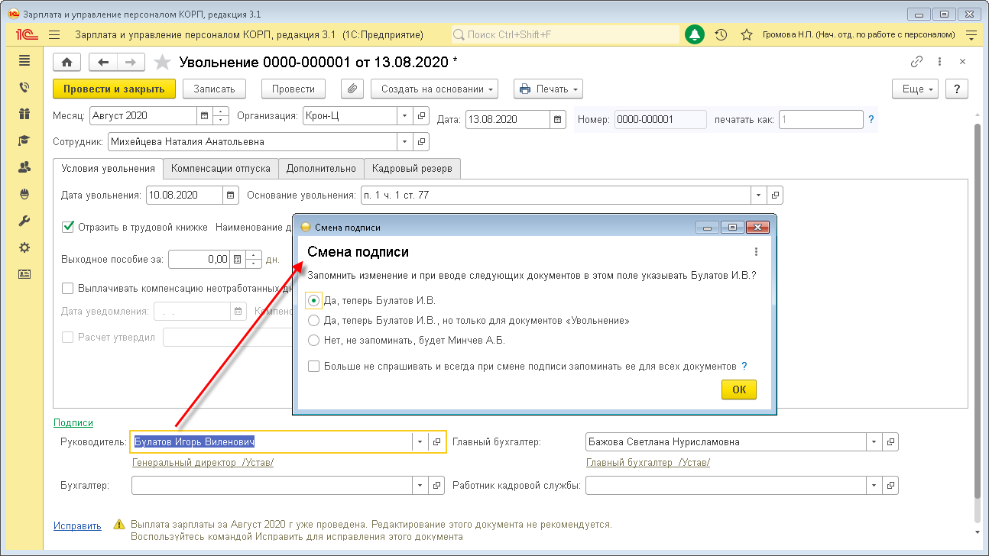
Task: Open the Руководитель record with the open icon
Action: click(437, 441)
